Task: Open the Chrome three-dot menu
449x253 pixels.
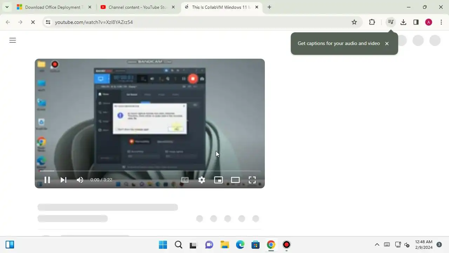Action: coord(441,22)
